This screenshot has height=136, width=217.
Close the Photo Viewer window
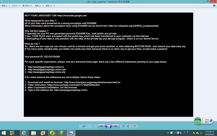213,2
